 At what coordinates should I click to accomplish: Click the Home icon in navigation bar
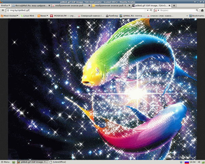point(202,11)
